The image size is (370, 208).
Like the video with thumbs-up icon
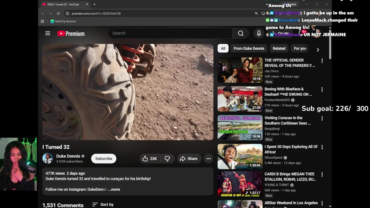click(x=150, y=159)
